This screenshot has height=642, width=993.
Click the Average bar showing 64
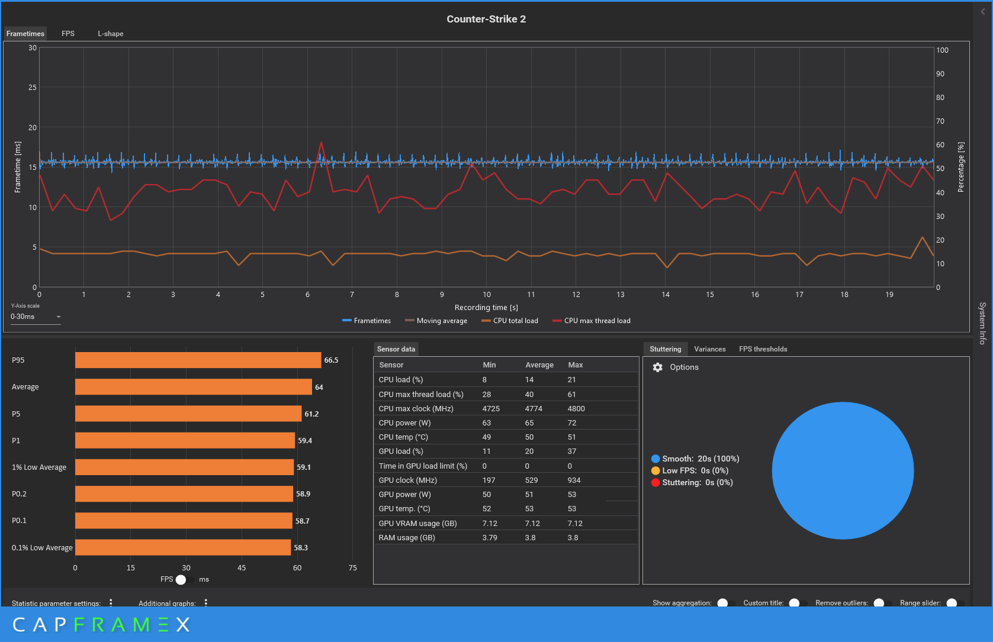pyautogui.click(x=193, y=387)
